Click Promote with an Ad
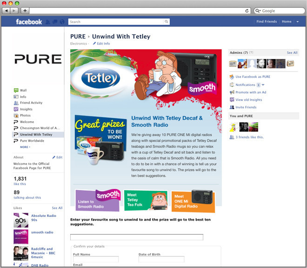 (x=251, y=92)
